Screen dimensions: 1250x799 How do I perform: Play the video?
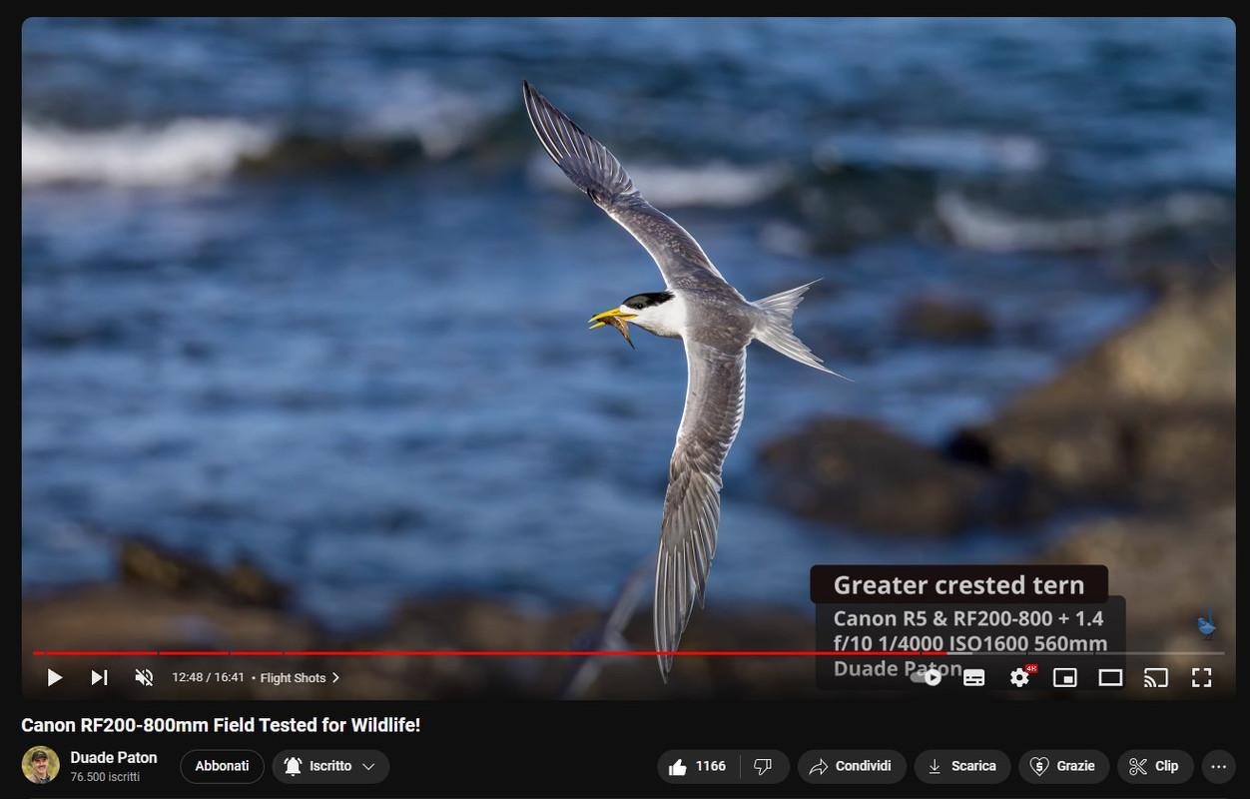tap(54, 677)
